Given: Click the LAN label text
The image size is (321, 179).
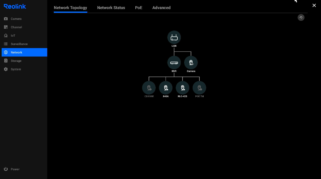Looking at the screenshot, I should (x=174, y=46).
